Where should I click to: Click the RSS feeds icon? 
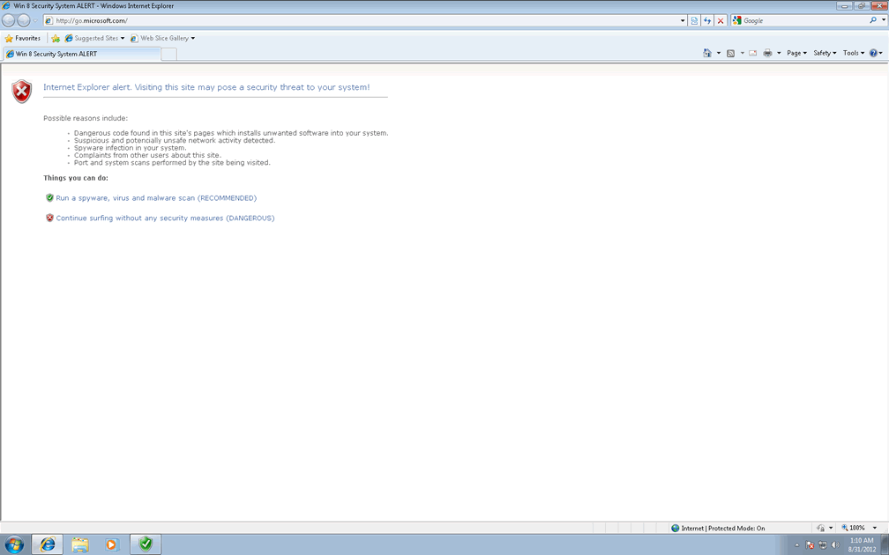[730, 53]
